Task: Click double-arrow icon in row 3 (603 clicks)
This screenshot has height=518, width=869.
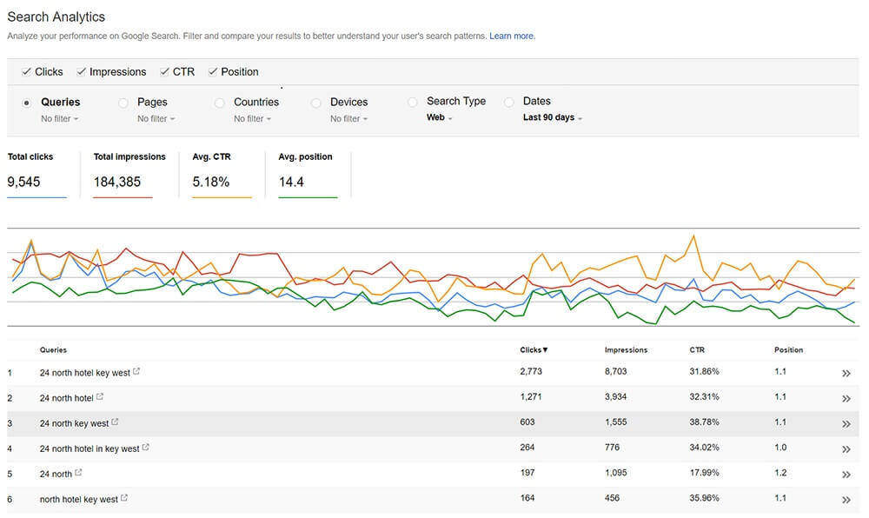Action: 846,424
